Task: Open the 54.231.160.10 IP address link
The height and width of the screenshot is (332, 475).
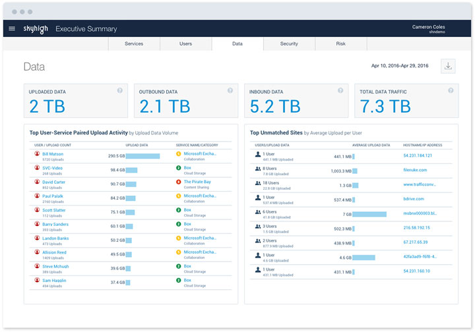Action: 416,271
